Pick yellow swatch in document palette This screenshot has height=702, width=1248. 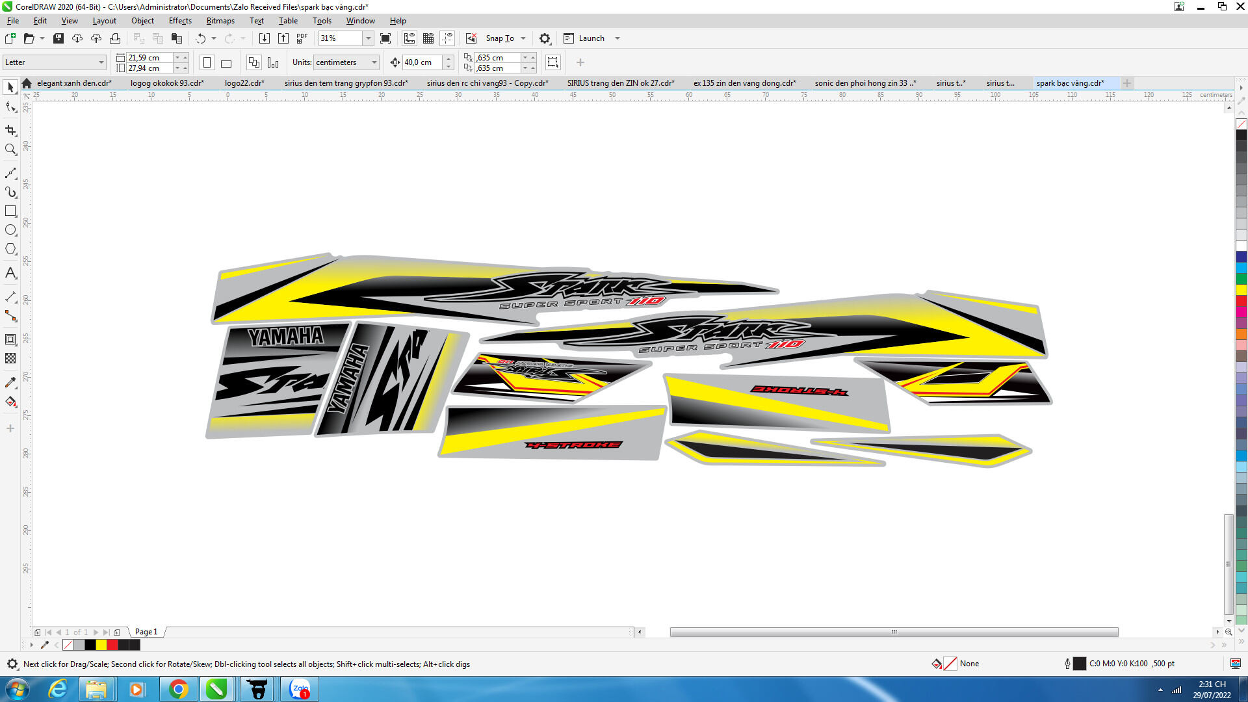[101, 645]
